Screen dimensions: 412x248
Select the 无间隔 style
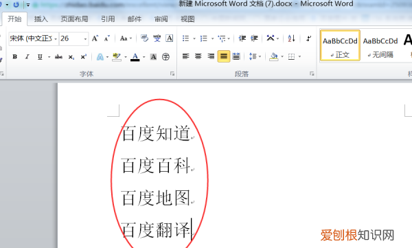(380, 45)
